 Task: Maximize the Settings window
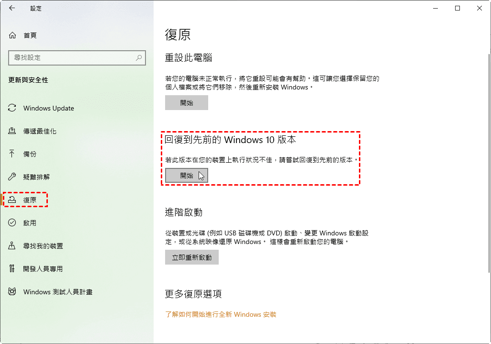click(458, 9)
